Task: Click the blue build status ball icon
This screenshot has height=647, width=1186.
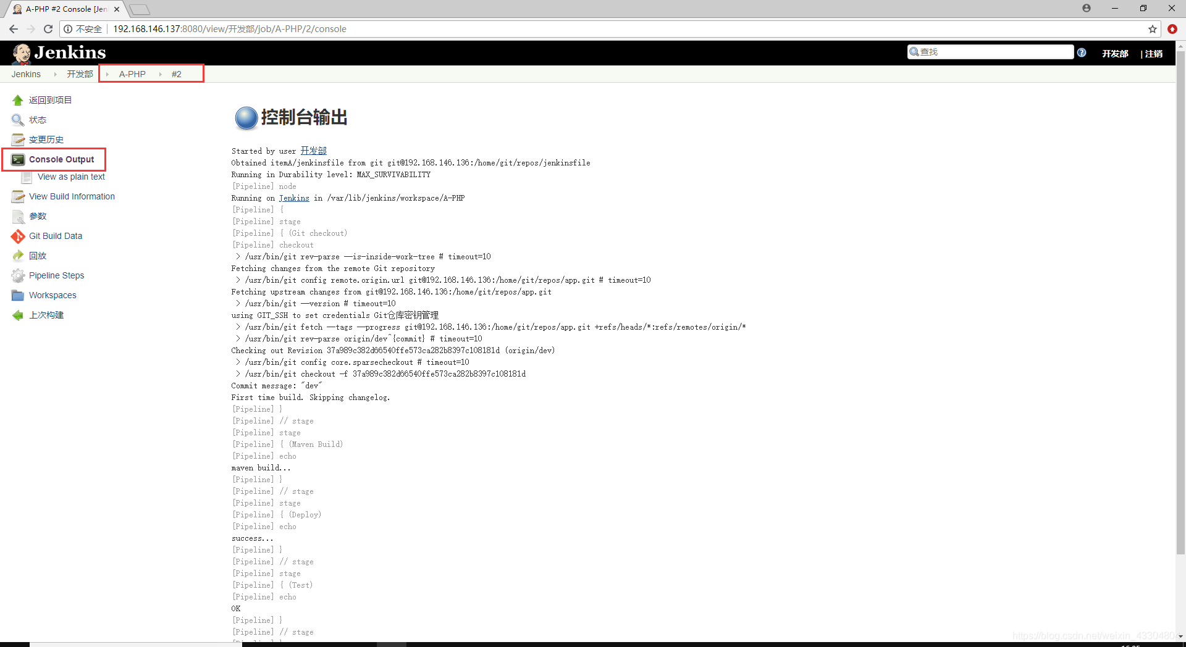Action: 246,118
